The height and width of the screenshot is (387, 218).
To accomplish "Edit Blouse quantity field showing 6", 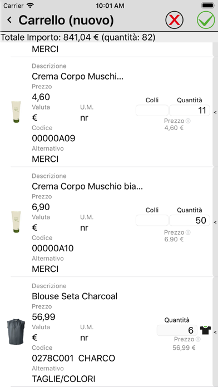I will point(177,330).
